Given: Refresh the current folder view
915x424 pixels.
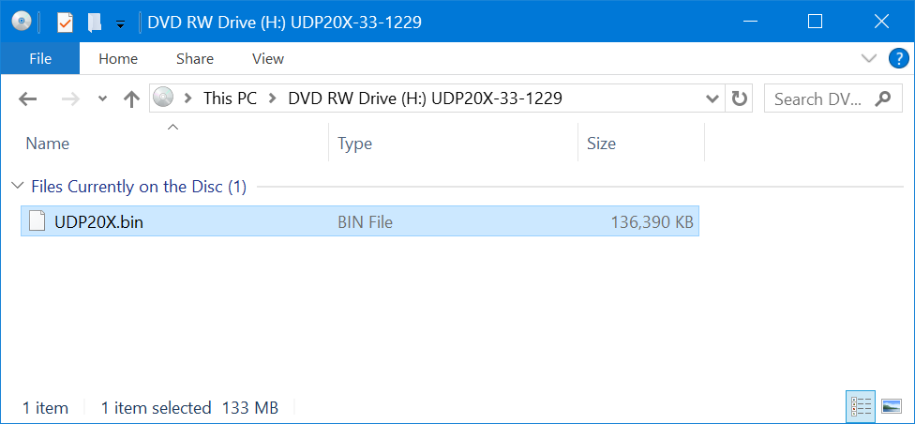Looking at the screenshot, I should click(x=739, y=98).
